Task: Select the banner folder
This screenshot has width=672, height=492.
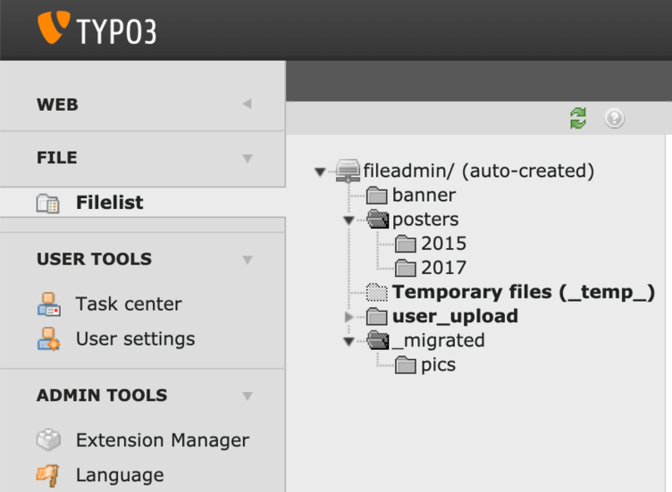Action: pyautogui.click(x=424, y=196)
